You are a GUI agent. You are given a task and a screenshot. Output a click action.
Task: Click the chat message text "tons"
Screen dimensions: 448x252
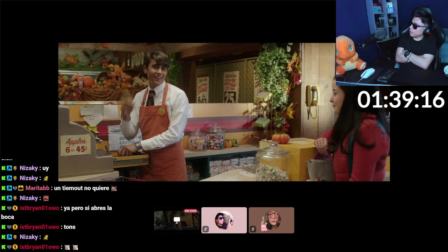(x=70, y=227)
